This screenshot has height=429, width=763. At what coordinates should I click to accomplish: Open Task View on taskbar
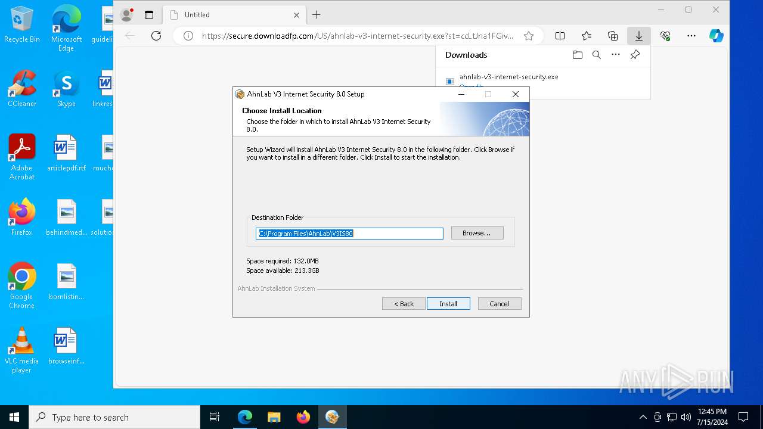coord(215,417)
